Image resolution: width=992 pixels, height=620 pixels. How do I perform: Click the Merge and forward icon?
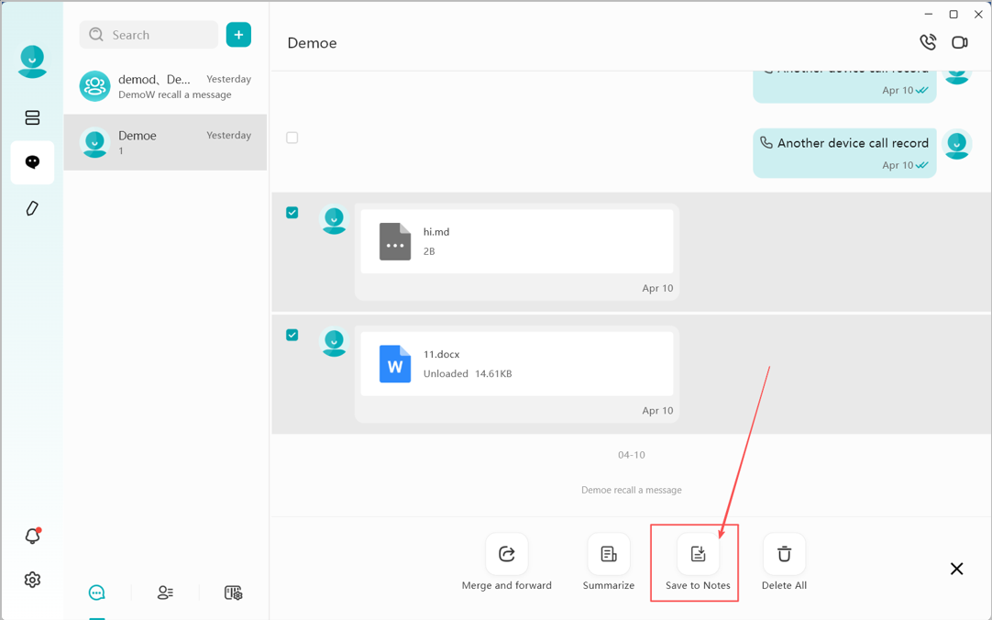click(507, 554)
